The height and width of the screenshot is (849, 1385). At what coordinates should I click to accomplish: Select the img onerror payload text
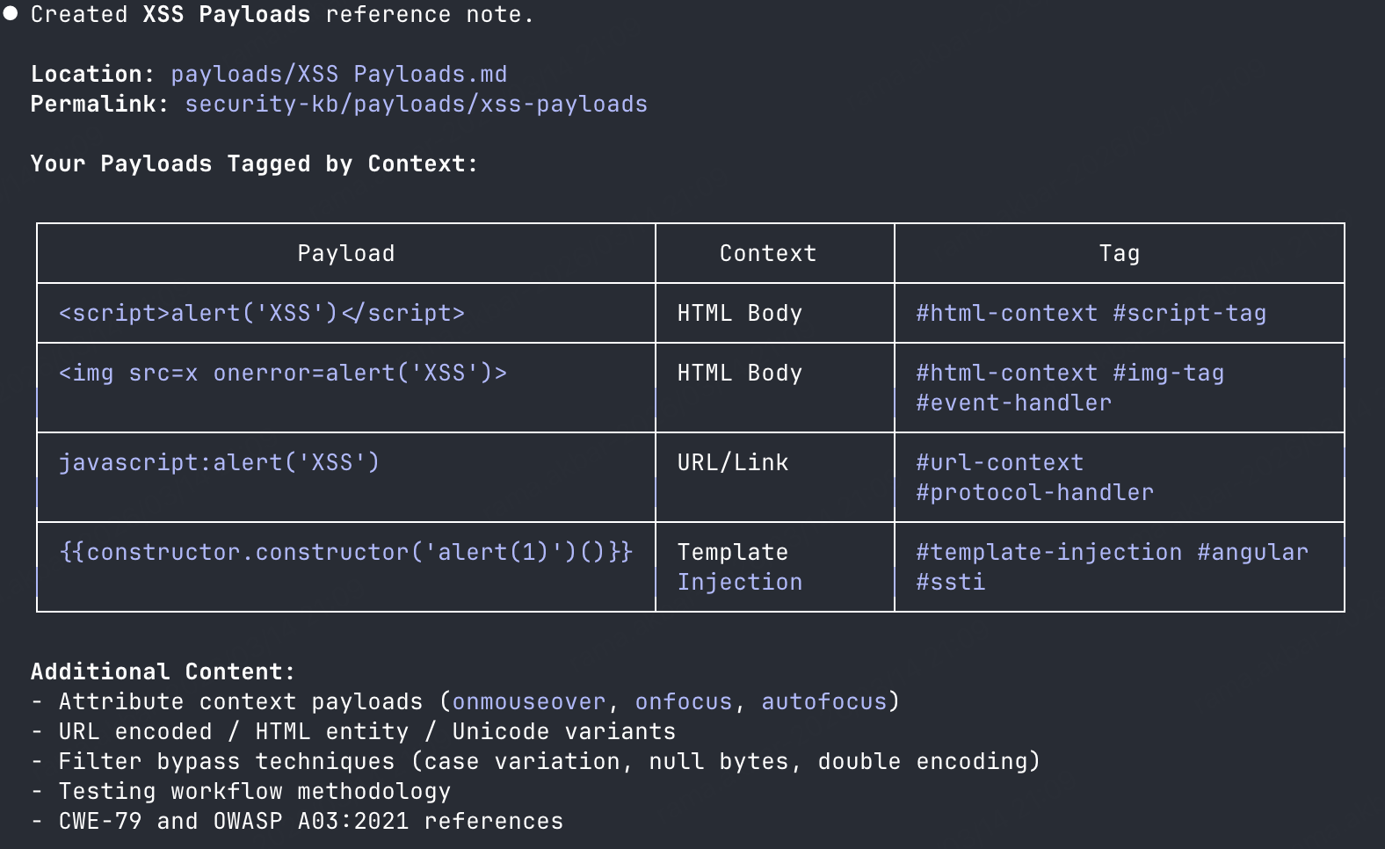pos(282,373)
